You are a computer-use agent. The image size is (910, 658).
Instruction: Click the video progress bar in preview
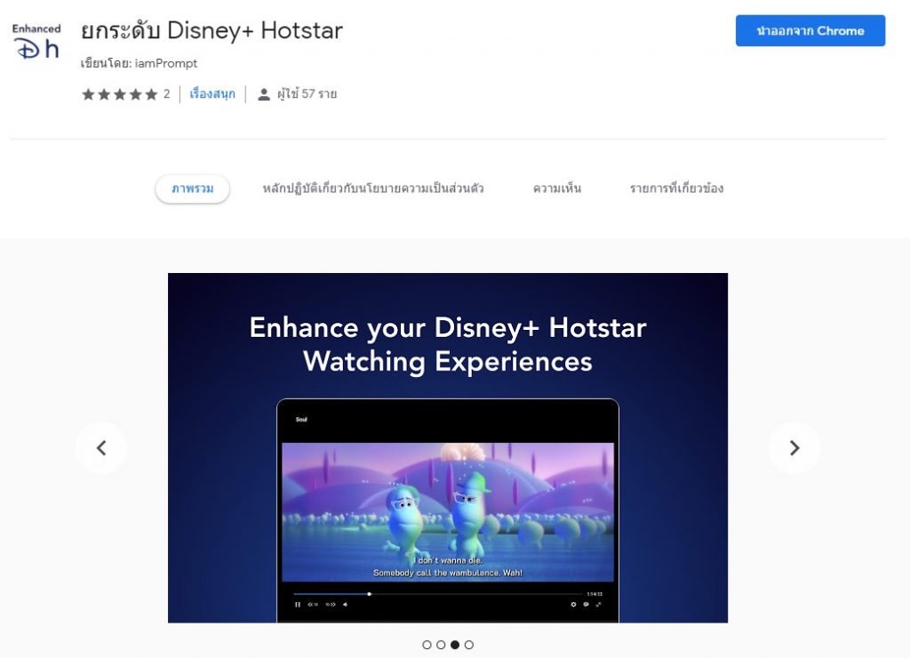click(x=438, y=594)
